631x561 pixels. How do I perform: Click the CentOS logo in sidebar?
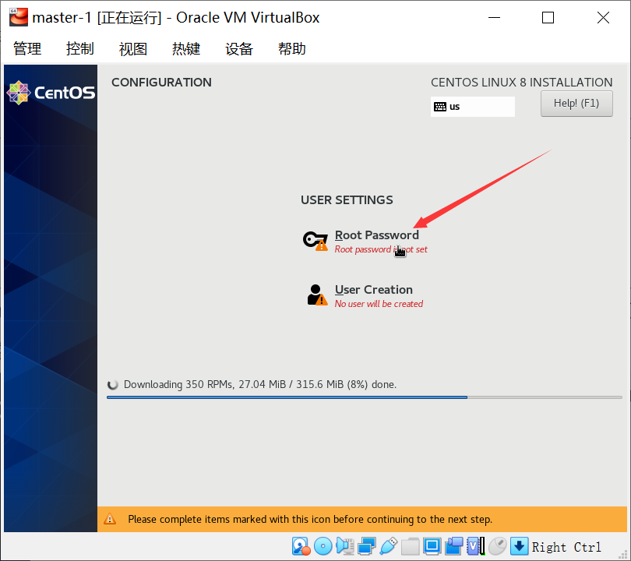tap(51, 93)
